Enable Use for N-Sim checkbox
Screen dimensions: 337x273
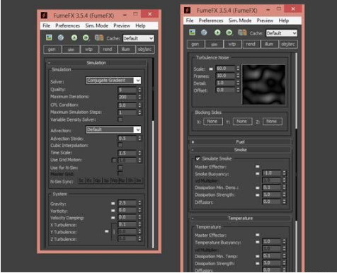point(120,168)
